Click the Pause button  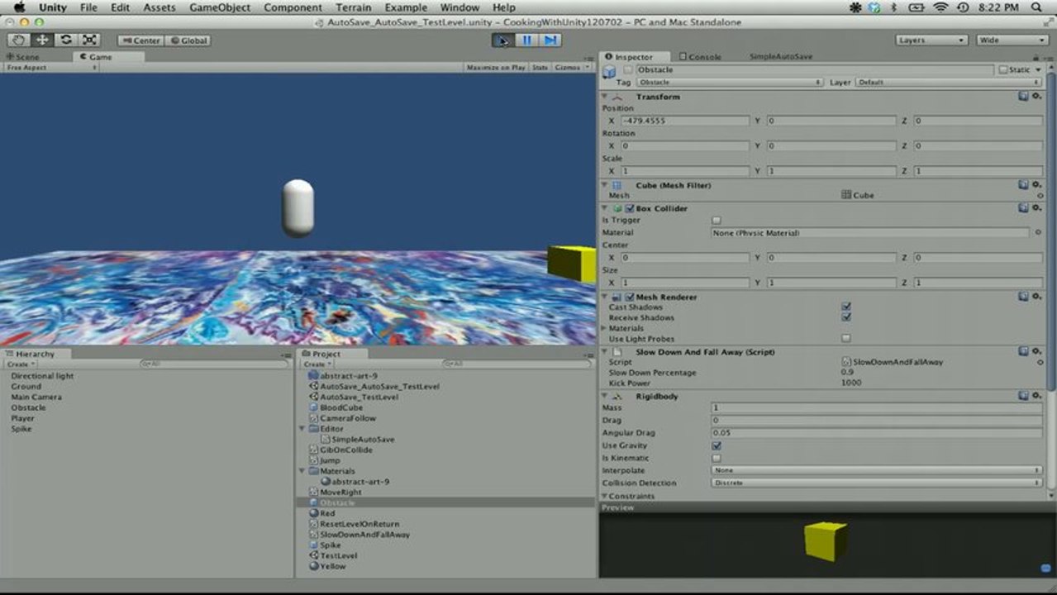click(x=526, y=40)
